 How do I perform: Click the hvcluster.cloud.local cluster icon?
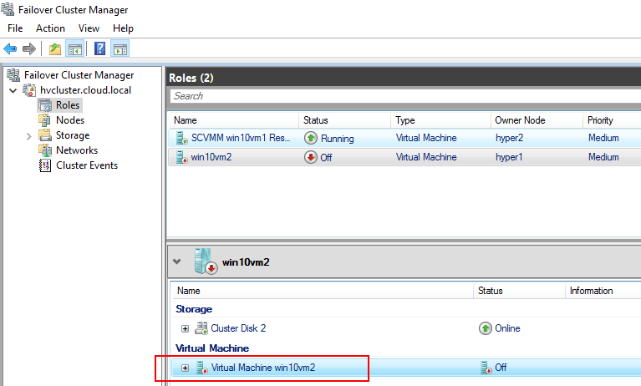tap(29, 90)
